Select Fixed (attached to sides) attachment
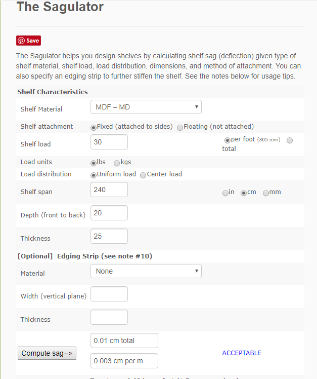Viewport: 317px width, 379px height. click(94, 127)
